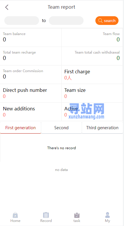Open the task clipboard icon
124x226 pixels.
[77, 215]
